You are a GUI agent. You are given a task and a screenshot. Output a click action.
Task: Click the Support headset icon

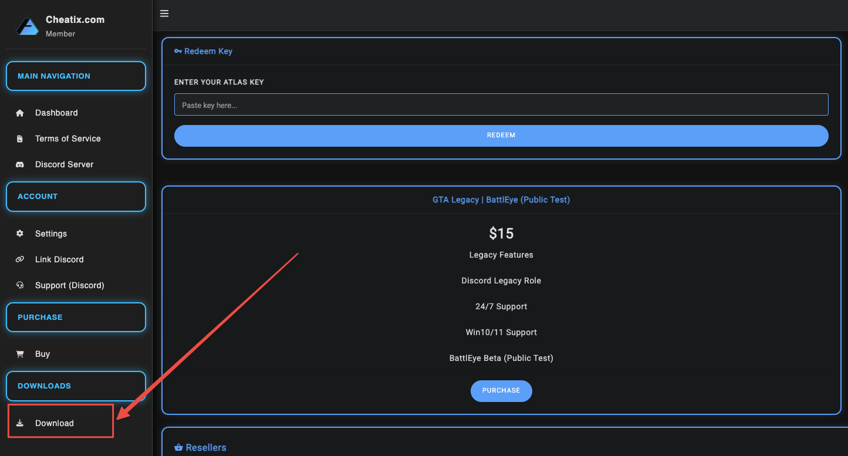tap(20, 285)
